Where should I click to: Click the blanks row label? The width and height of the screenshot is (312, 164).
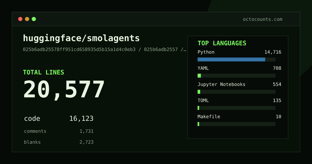click(32, 142)
